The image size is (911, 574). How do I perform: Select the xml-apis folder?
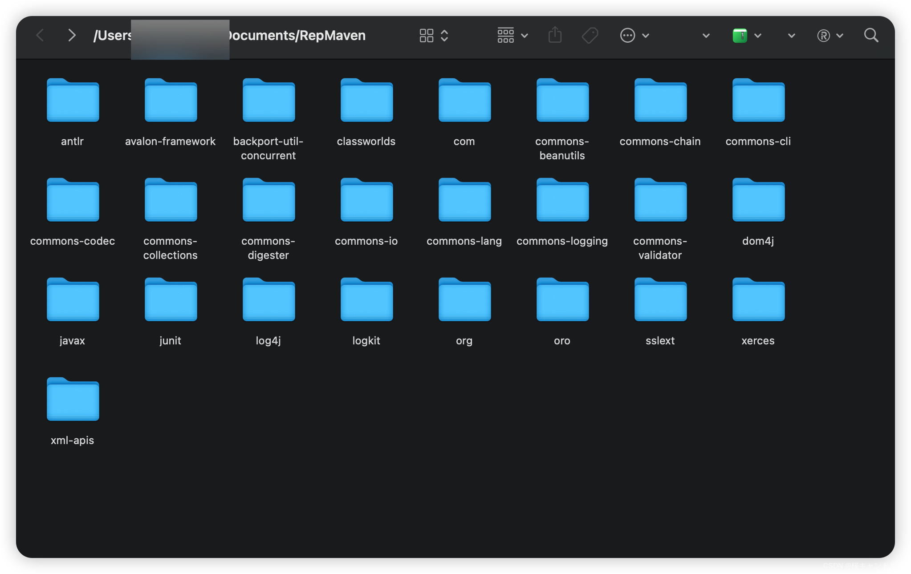(x=73, y=399)
